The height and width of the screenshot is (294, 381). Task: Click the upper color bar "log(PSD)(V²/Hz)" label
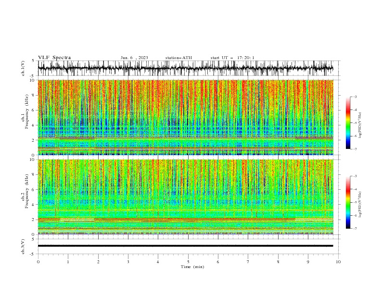click(x=360, y=125)
